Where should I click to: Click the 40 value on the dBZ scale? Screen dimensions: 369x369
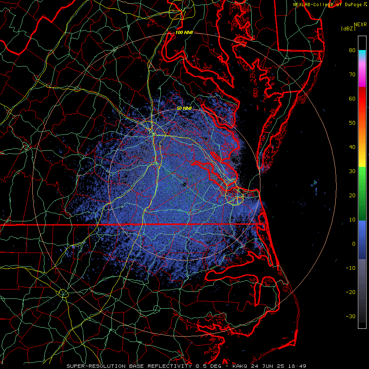coord(352,147)
